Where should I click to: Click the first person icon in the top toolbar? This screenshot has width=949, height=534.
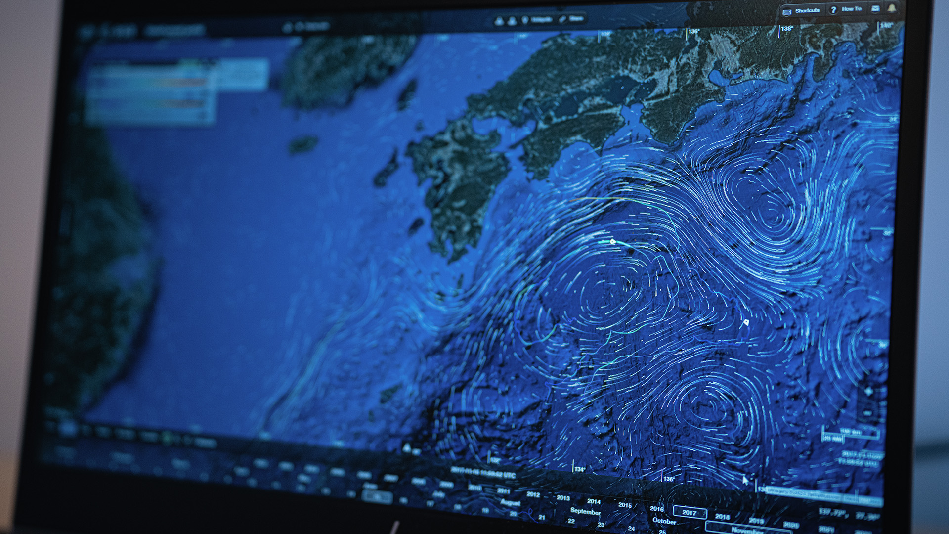tap(499, 21)
